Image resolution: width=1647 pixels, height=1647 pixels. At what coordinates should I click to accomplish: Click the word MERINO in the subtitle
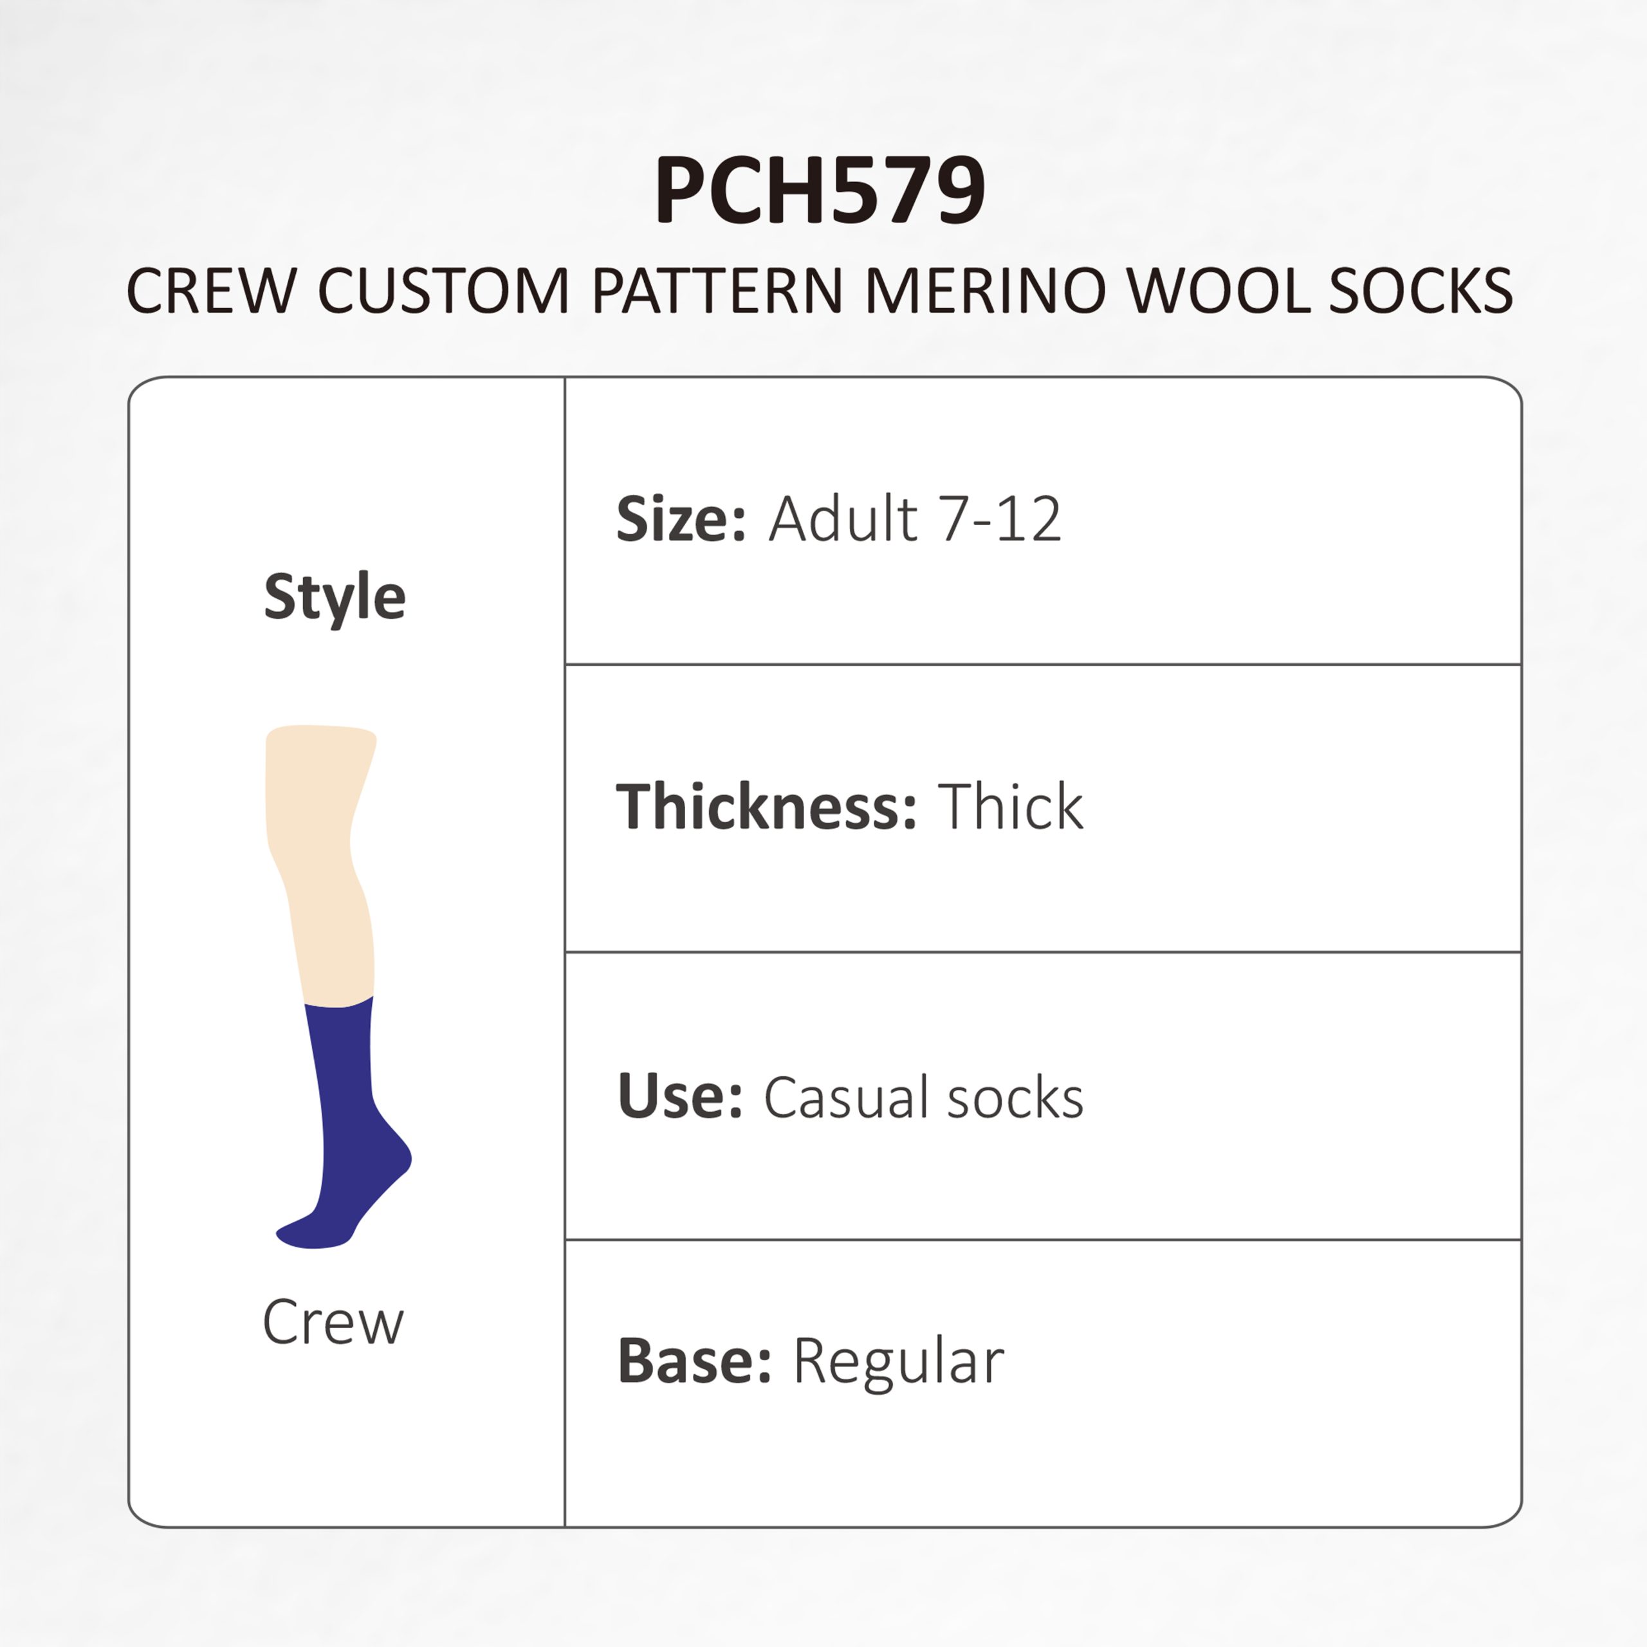point(986,291)
